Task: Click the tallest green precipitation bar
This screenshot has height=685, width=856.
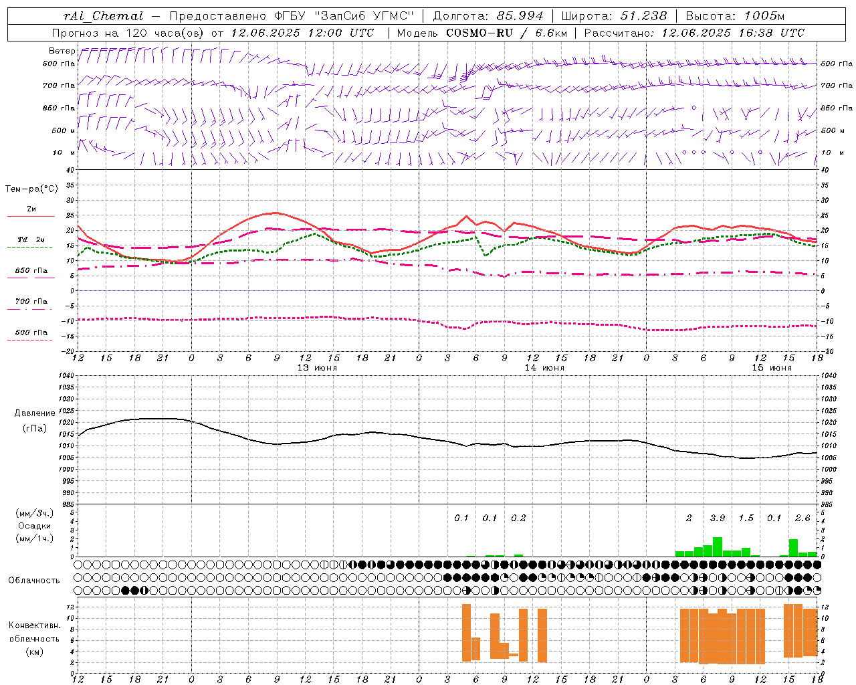Action: pos(718,547)
